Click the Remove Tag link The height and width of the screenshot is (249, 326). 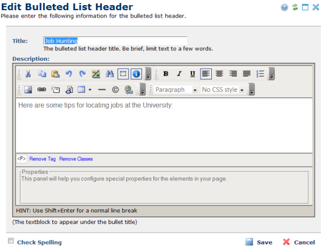pos(43,159)
